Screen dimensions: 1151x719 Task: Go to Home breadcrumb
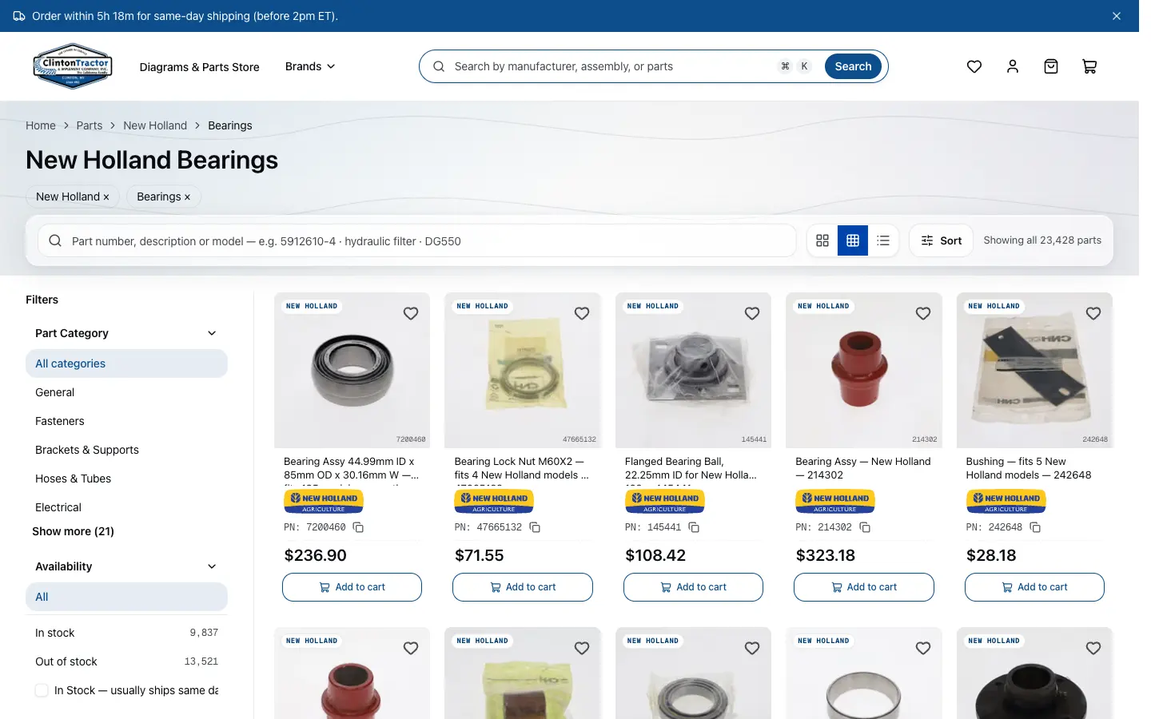tap(41, 125)
